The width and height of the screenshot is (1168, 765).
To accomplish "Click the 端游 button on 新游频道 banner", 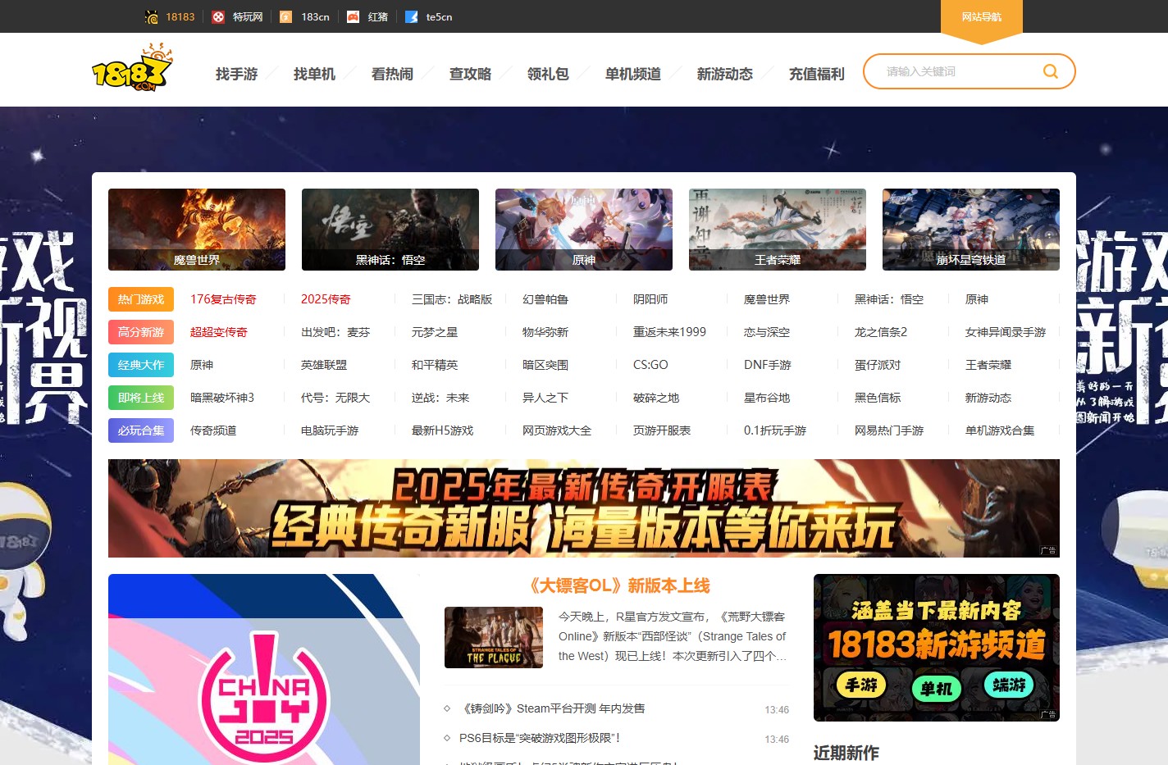I will coord(1009,685).
